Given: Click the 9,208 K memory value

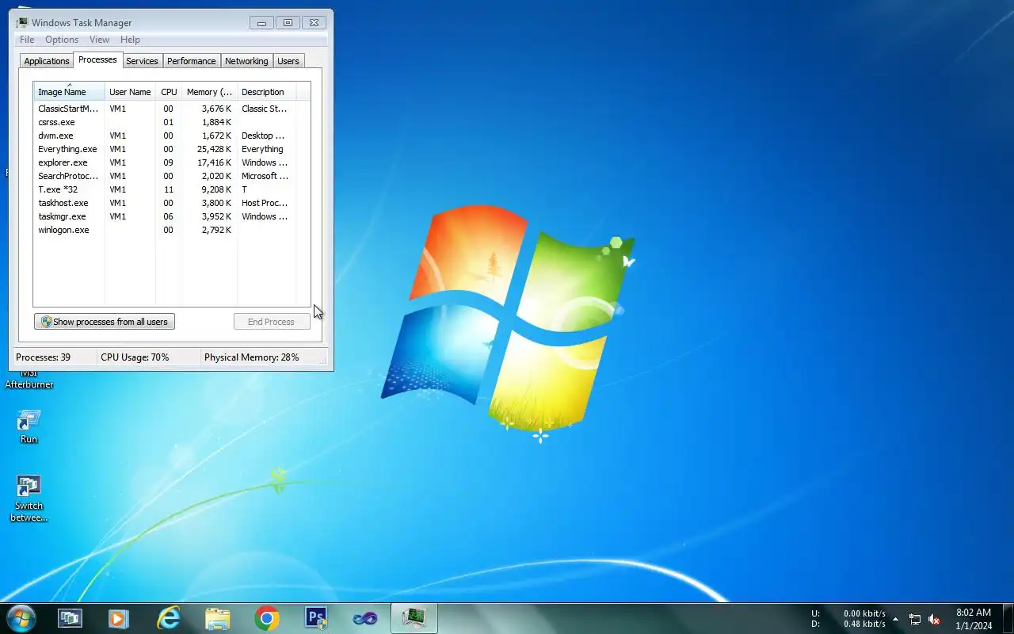Looking at the screenshot, I should pyautogui.click(x=217, y=189).
